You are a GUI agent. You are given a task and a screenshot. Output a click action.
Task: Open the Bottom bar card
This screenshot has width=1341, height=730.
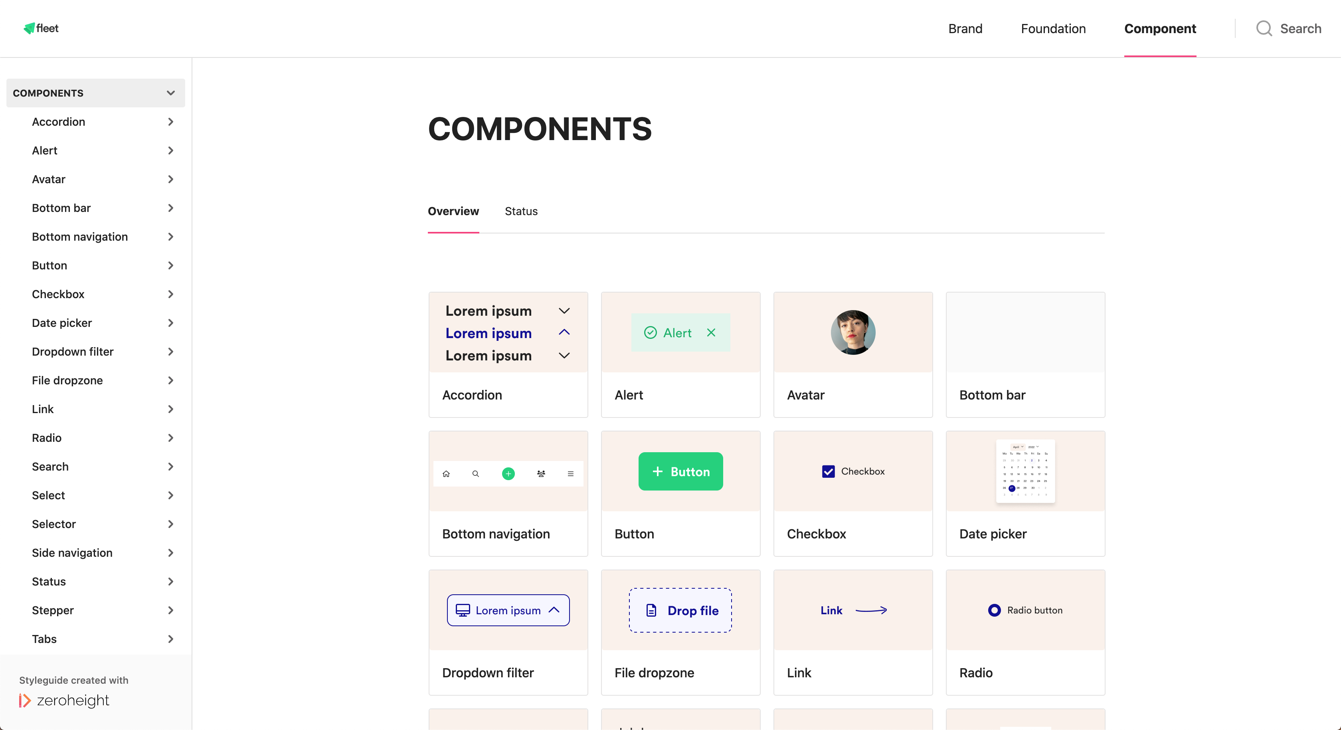click(1025, 354)
